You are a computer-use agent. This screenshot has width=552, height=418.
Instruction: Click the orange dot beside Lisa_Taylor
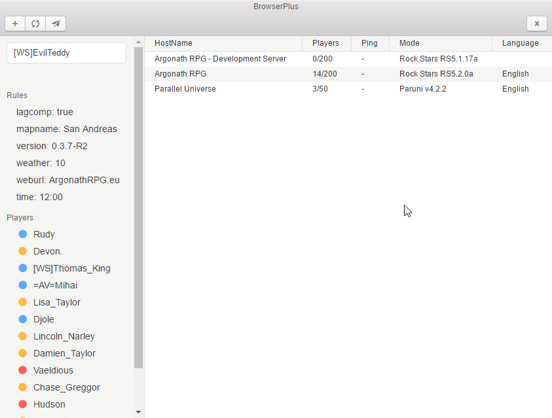coord(22,302)
